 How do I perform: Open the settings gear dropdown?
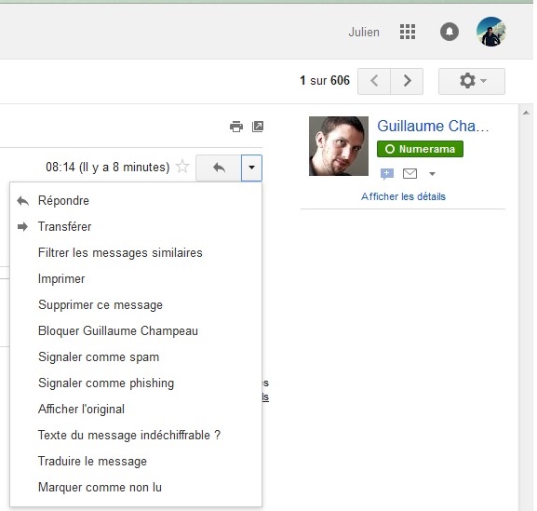click(x=472, y=81)
